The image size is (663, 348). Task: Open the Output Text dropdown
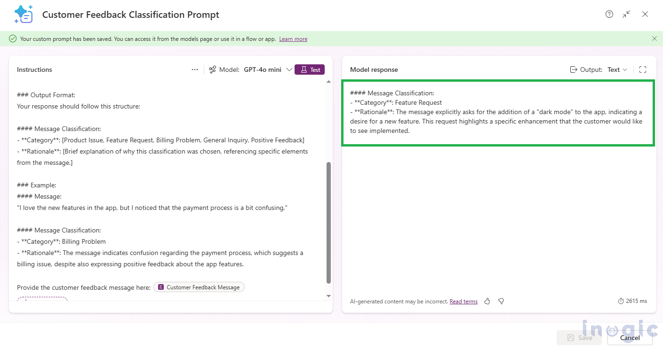tap(617, 70)
